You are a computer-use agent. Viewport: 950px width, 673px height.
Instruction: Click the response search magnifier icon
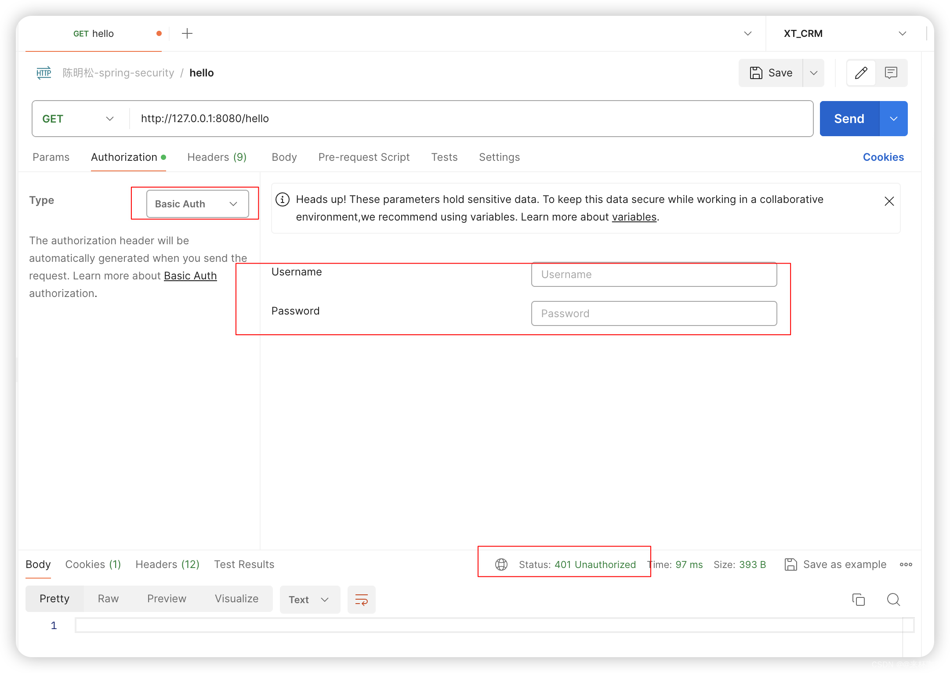pyautogui.click(x=893, y=599)
